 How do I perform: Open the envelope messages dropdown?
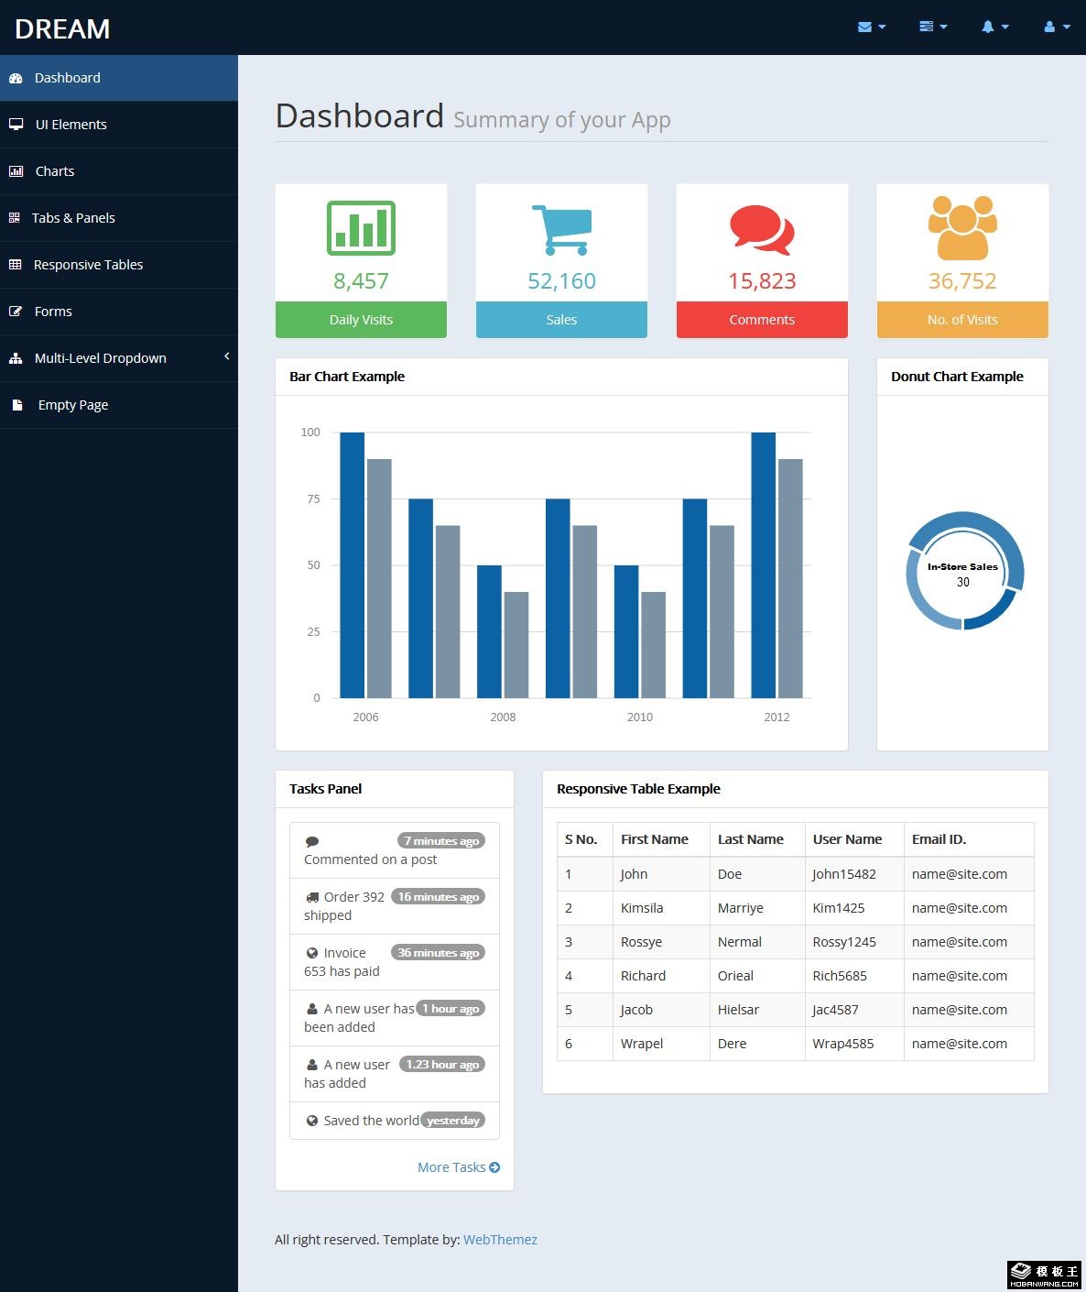coord(871,27)
